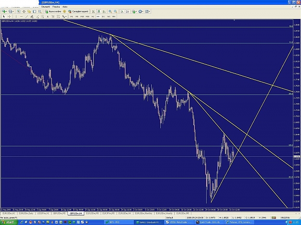Activate the standard cursor mode

(x=4, y=17)
